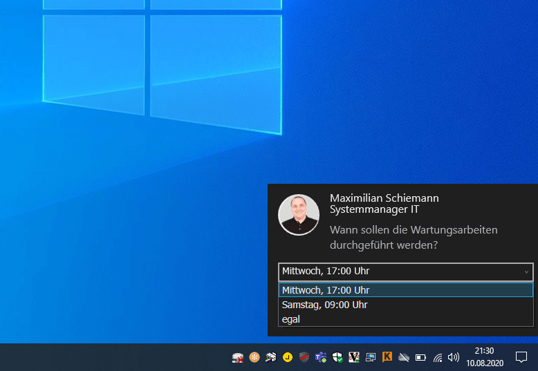Click the yellow clock tray icon

click(x=288, y=357)
